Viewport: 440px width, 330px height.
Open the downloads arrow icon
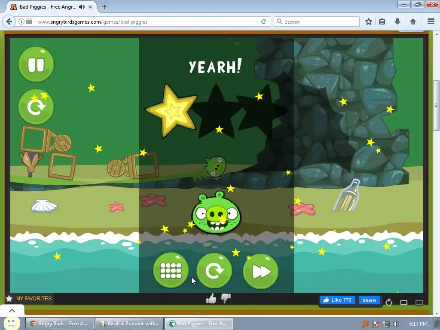point(397,21)
